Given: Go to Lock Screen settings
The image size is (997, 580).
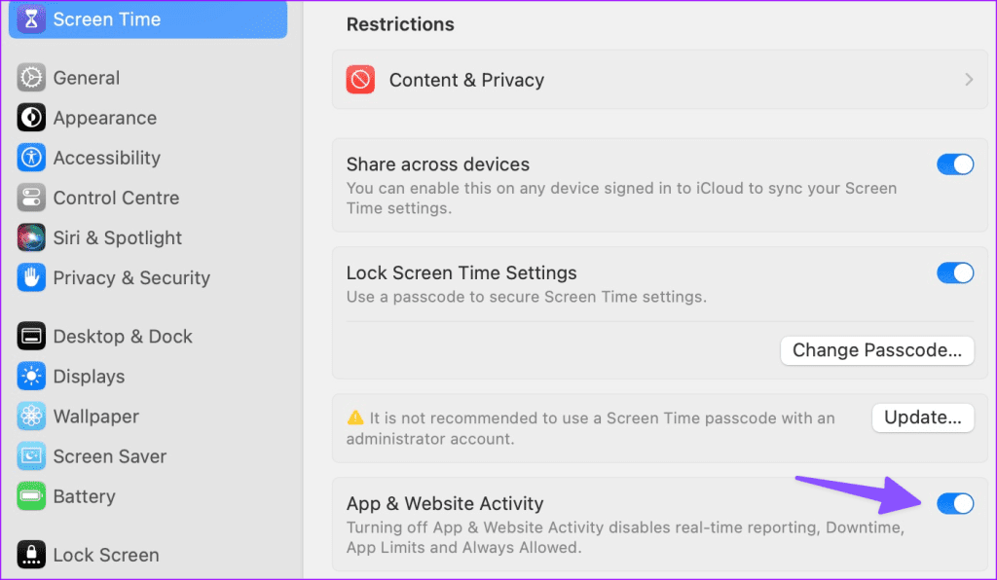Looking at the screenshot, I should (x=32, y=555).
